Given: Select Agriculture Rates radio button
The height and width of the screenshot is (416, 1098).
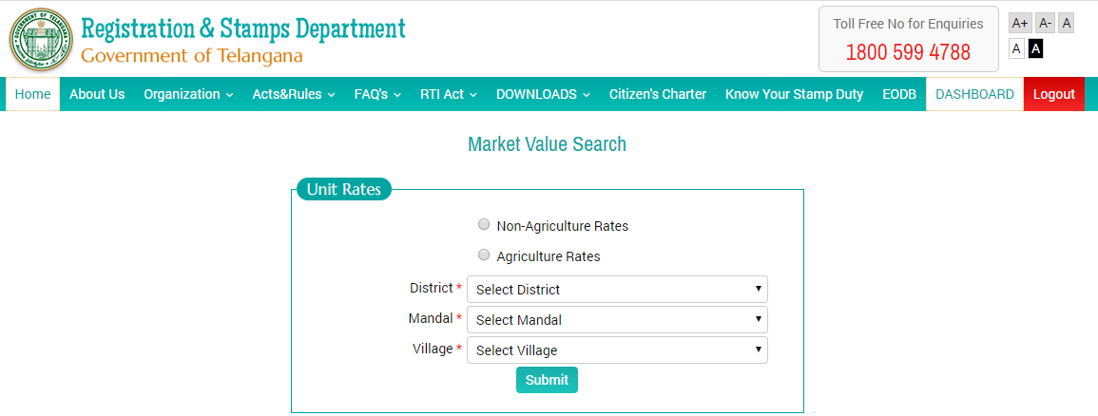Looking at the screenshot, I should pyautogui.click(x=484, y=255).
